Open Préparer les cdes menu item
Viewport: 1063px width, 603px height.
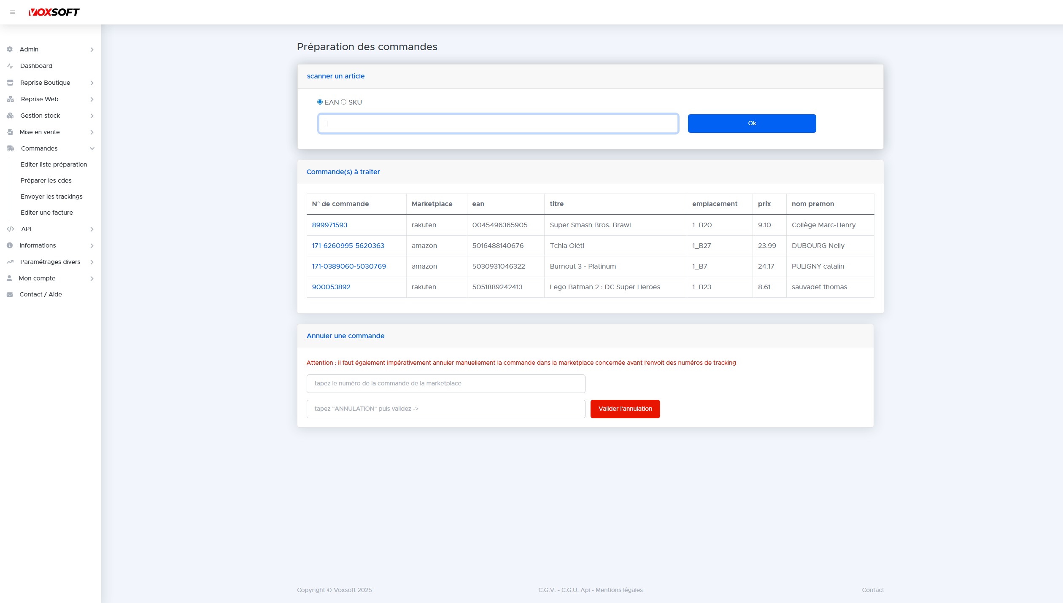[x=46, y=180]
